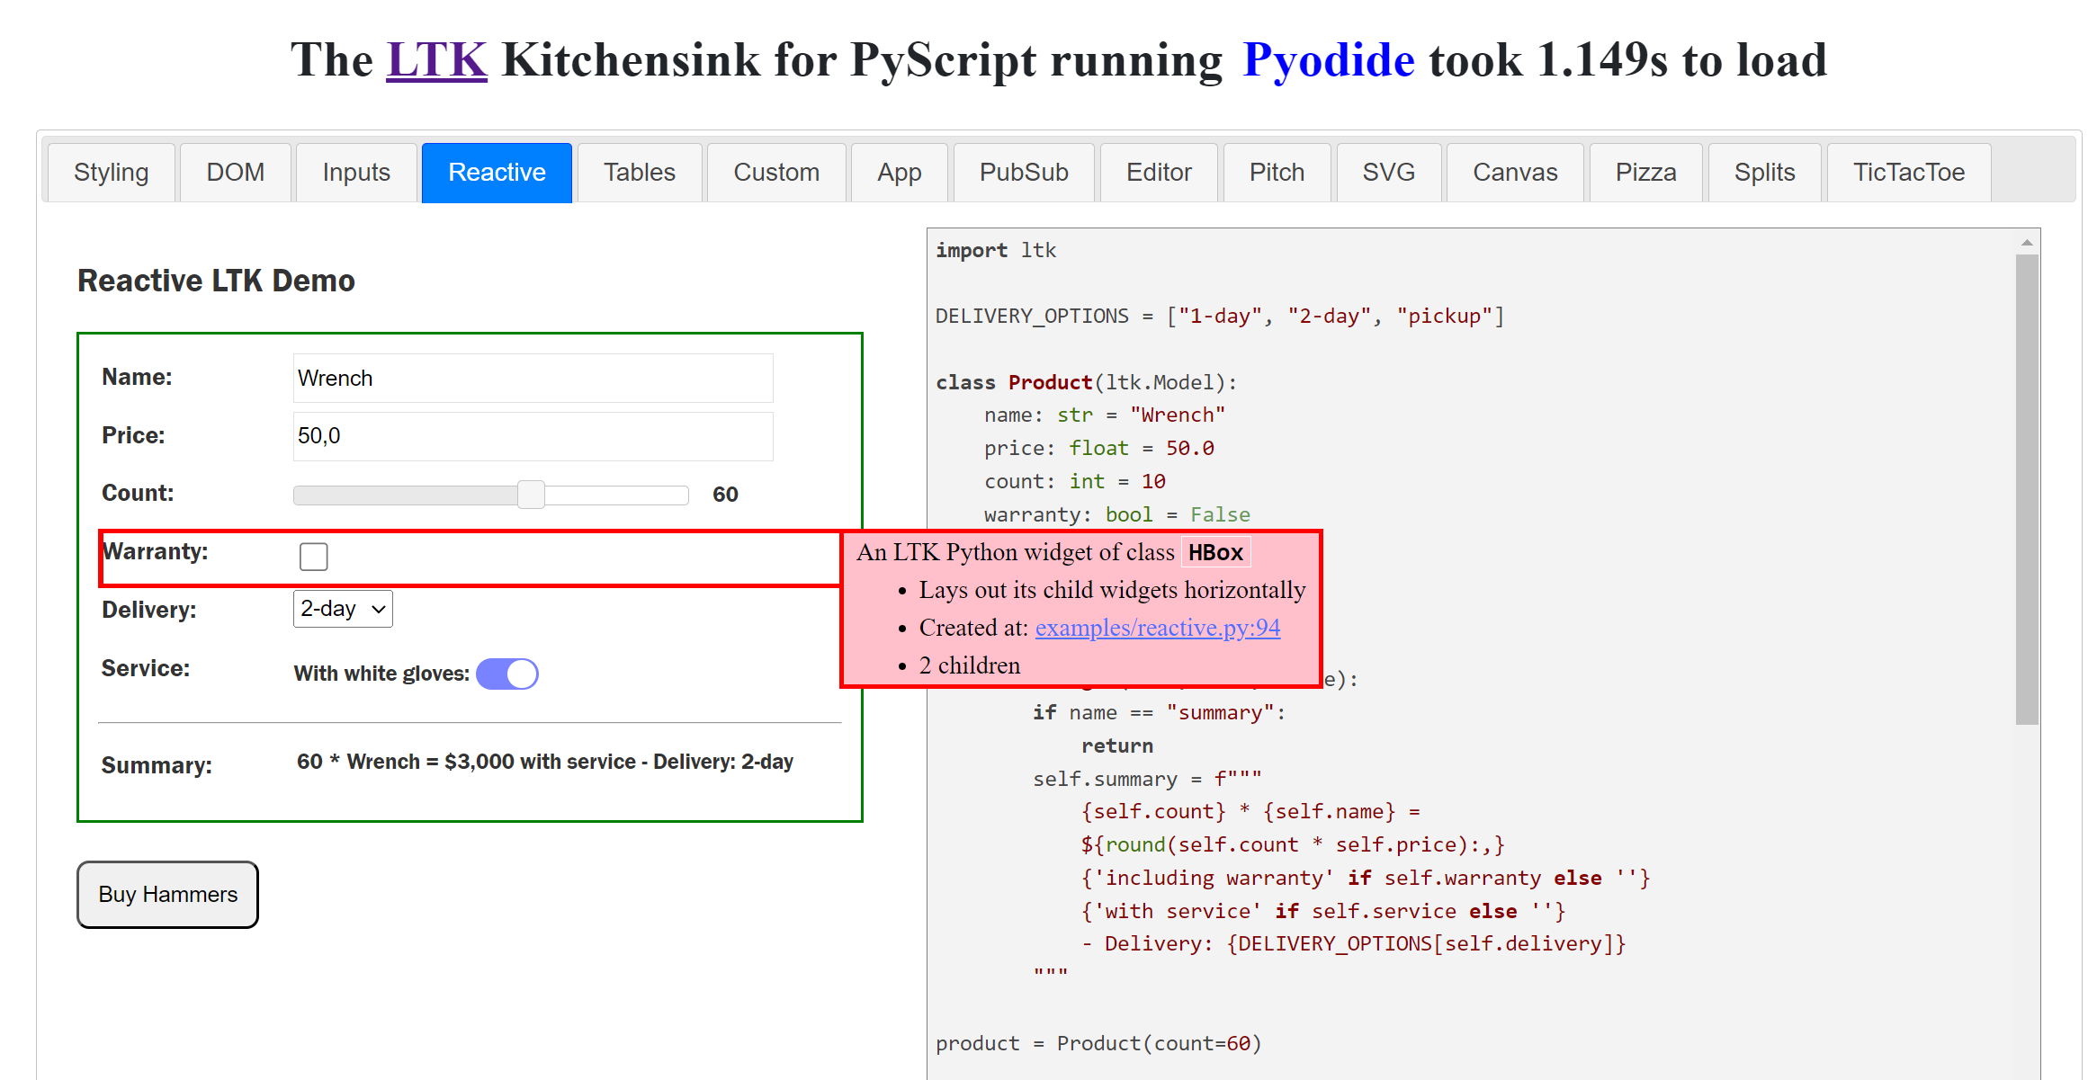Check the Warranty checkbox

coord(313,557)
